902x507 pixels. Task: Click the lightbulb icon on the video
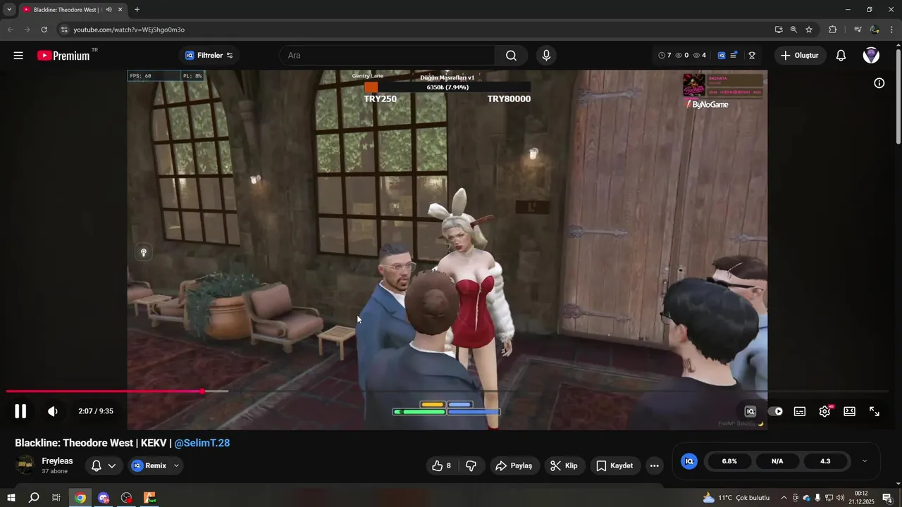click(144, 253)
